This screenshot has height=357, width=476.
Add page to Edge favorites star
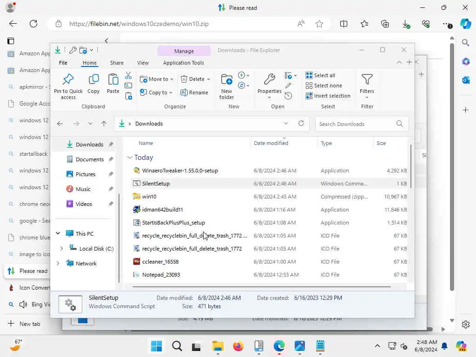pyautogui.click(x=319, y=24)
